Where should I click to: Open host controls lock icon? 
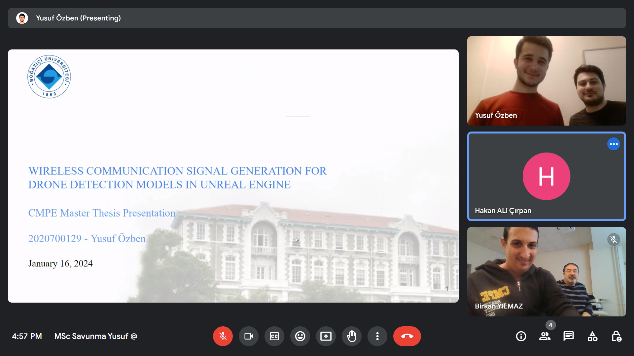[x=616, y=336]
